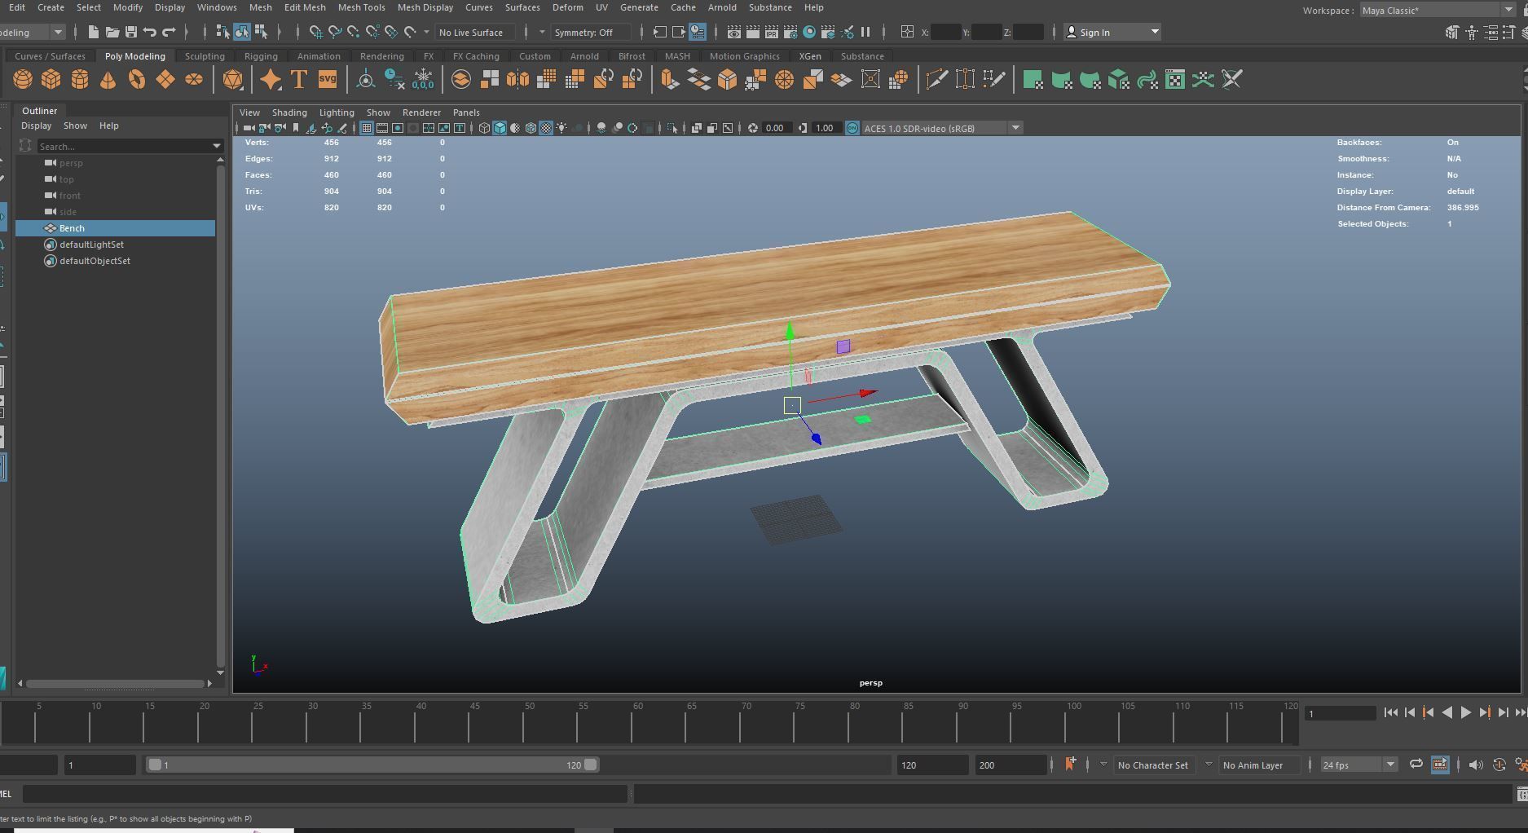Open the viewport Shading menu
This screenshot has height=833, width=1528.
[289, 112]
